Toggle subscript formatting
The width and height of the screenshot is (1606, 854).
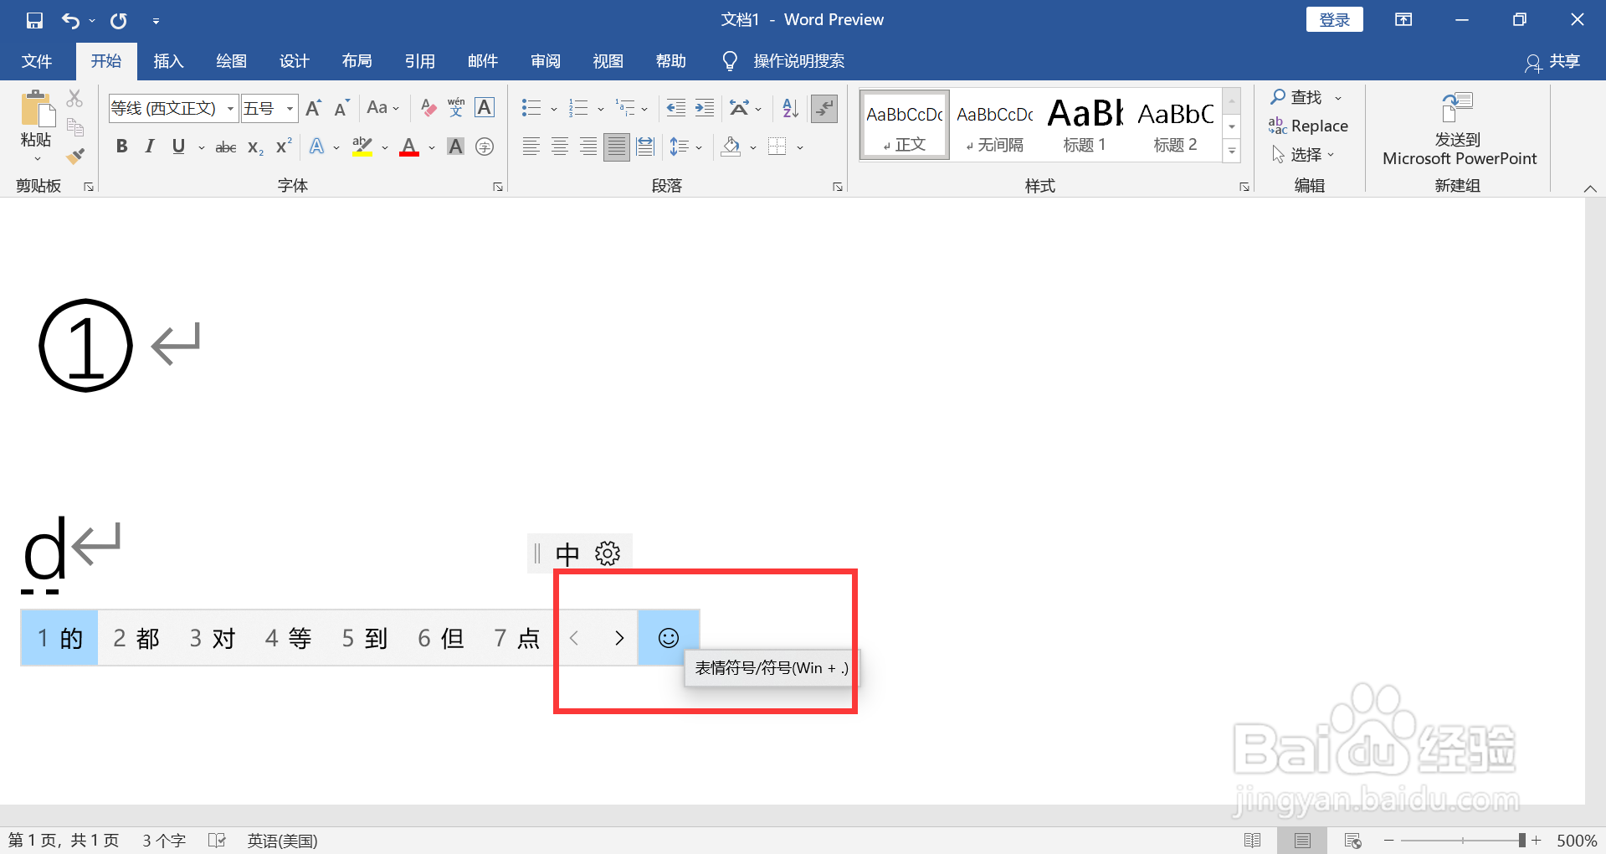255,147
